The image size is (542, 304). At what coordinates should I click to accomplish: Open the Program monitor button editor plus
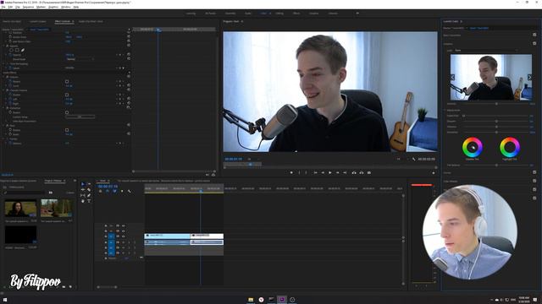coord(434,173)
